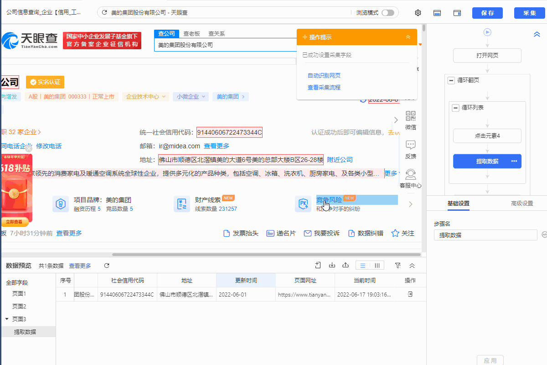Switch to the 高级设置 tab
This screenshot has height=365, width=547.
coord(522,203)
